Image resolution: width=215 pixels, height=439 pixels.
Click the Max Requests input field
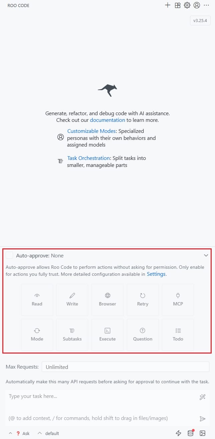[x=125, y=367]
